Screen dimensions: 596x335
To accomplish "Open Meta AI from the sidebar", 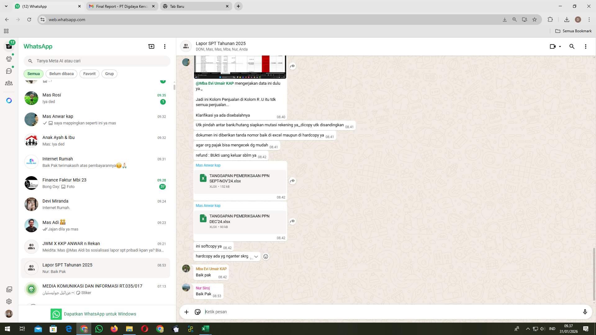I will pyautogui.click(x=9, y=100).
